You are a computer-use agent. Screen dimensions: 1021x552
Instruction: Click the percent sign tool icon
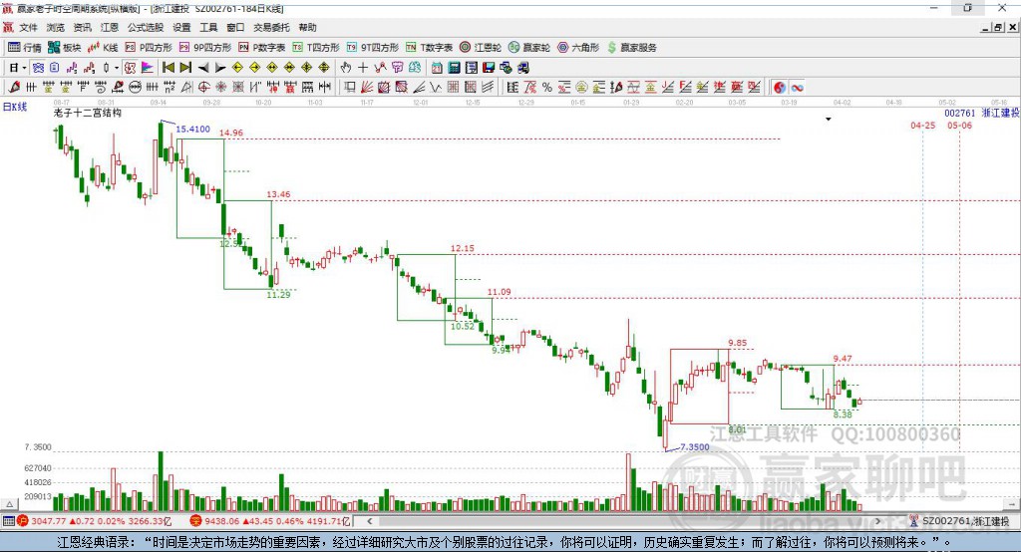click(547, 88)
